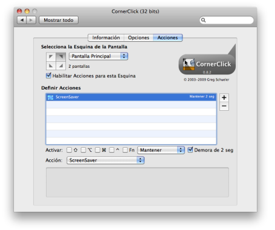This screenshot has width=275, height=230.
Task: Open the Acción ScreenSaver dropdown
Action: (x=106, y=160)
